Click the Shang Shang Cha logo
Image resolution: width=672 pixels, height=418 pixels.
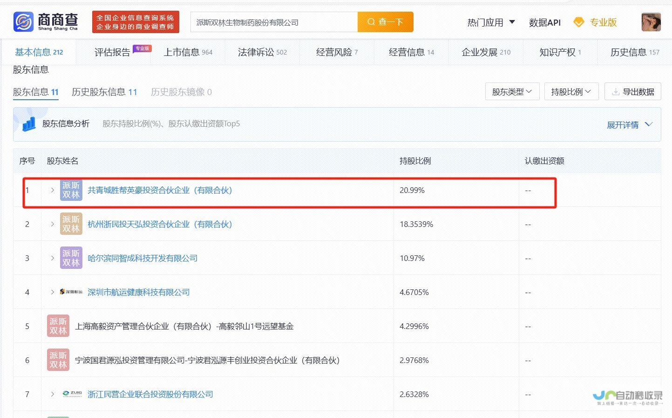(46, 22)
